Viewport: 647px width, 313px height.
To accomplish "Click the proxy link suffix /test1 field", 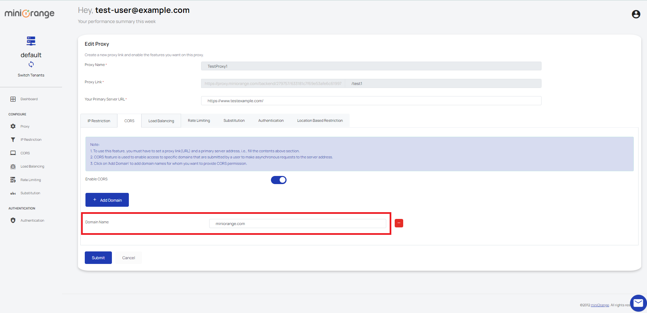I will click(443, 83).
